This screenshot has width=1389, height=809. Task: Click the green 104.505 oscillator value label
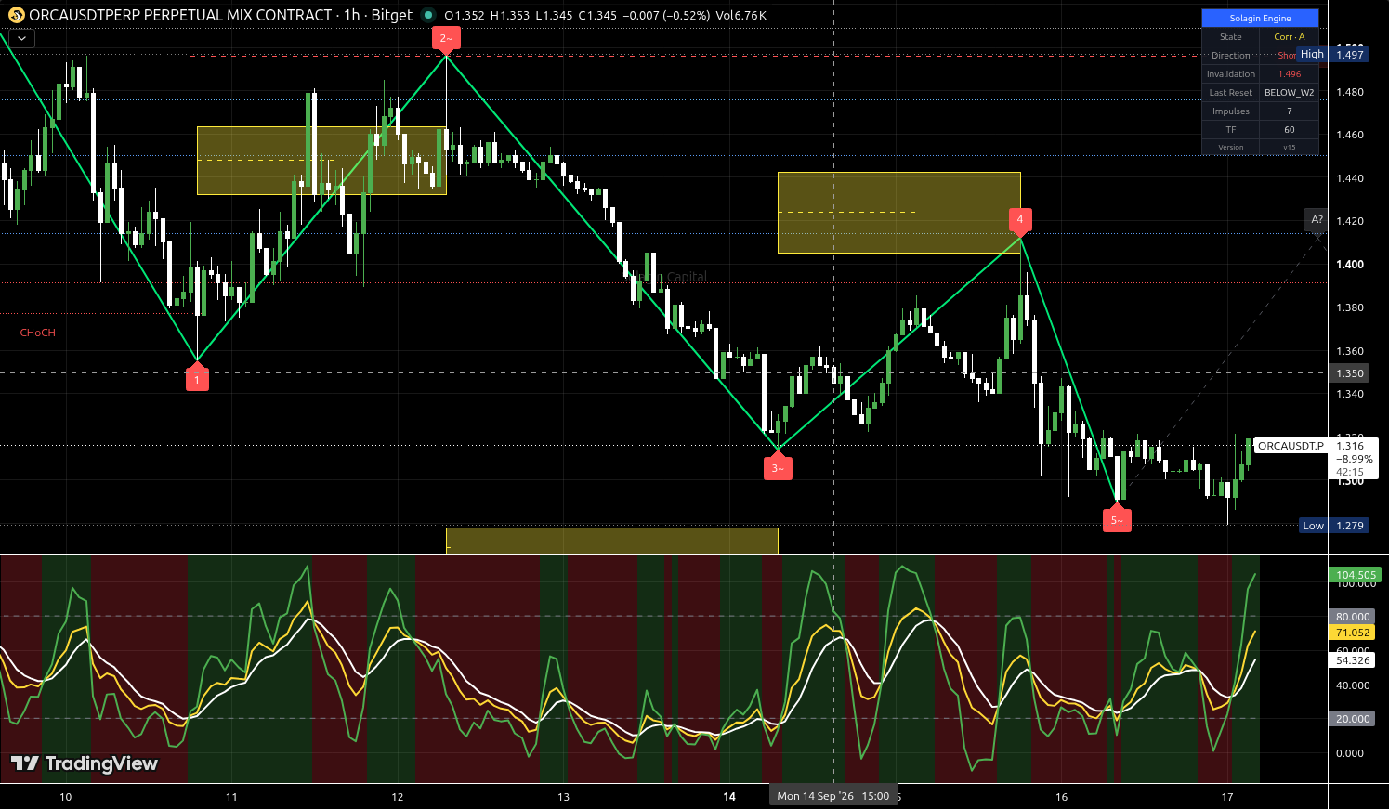tap(1354, 575)
